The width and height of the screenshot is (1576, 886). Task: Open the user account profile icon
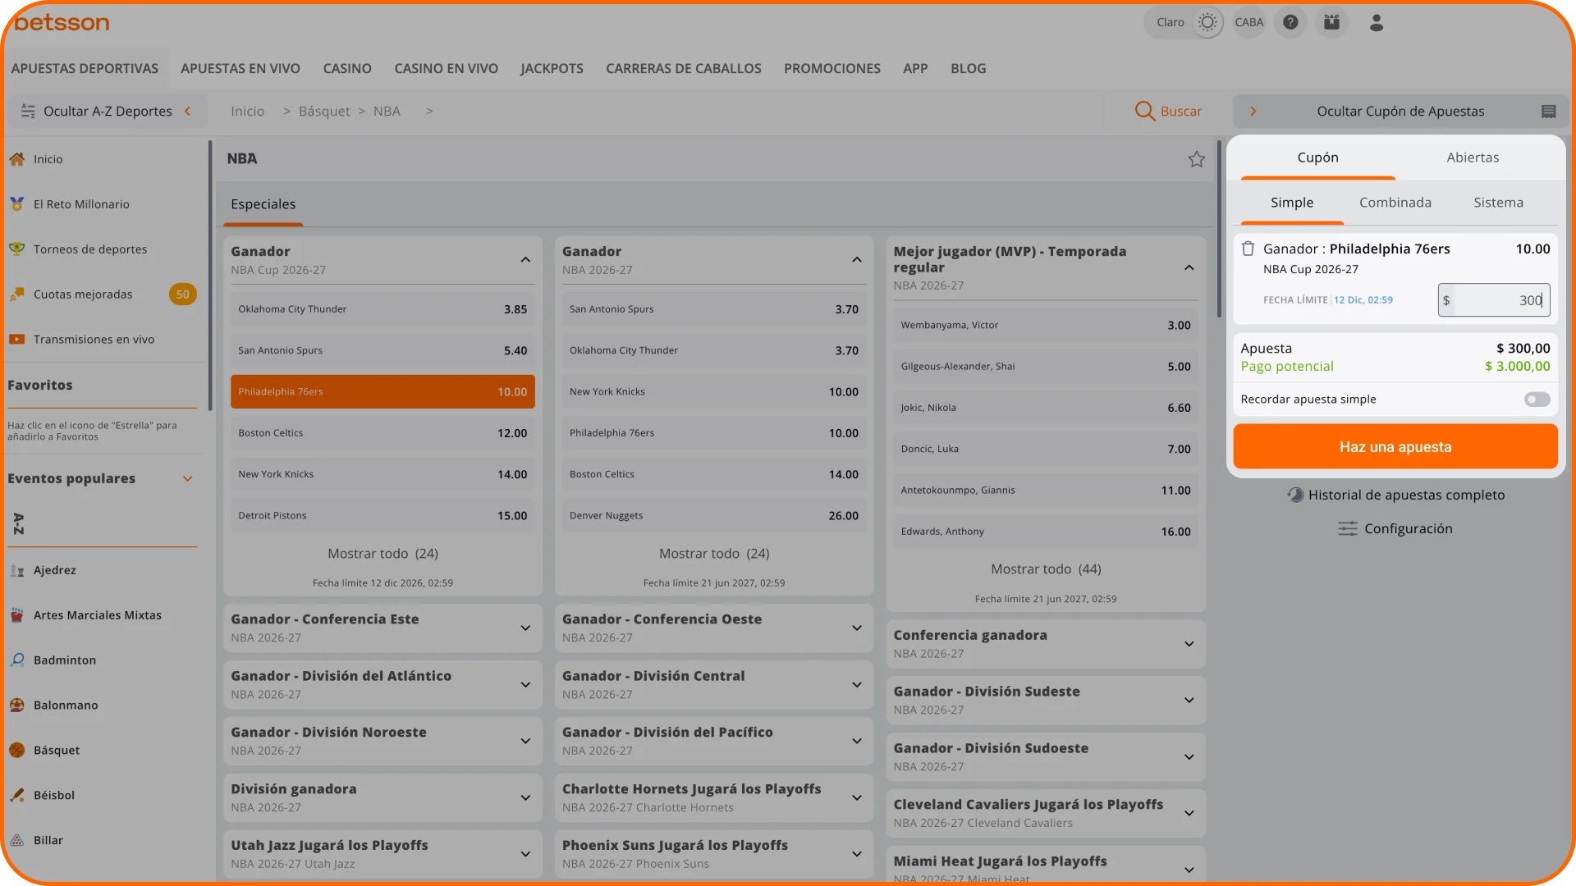1377,22
